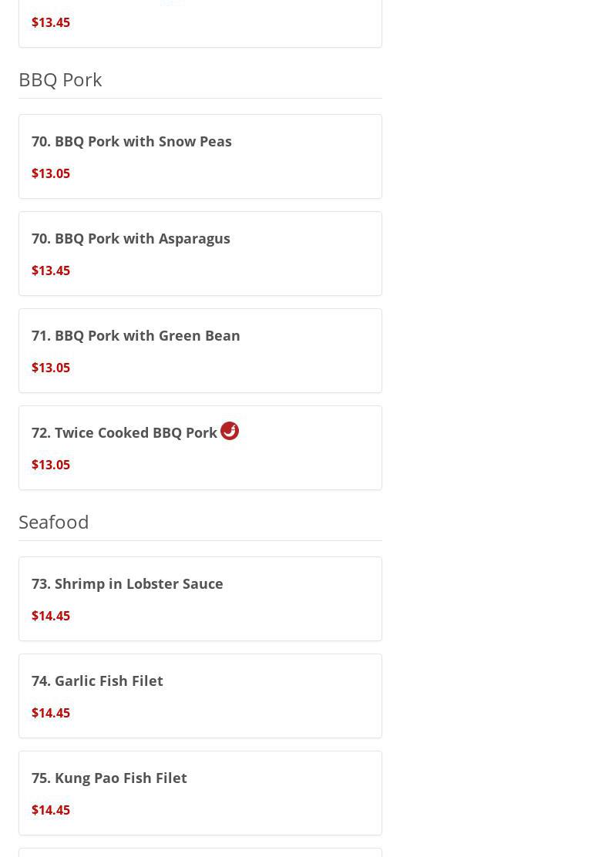Click $13.05 price under Twice Cooked BBQ Pork
This screenshot has height=857, width=605.
tap(51, 465)
